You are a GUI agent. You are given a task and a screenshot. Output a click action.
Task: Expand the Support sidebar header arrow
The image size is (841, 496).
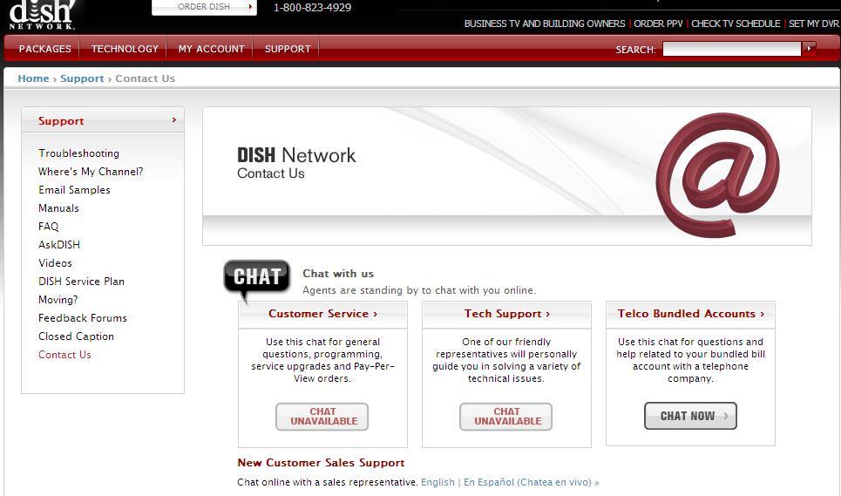pos(173,120)
